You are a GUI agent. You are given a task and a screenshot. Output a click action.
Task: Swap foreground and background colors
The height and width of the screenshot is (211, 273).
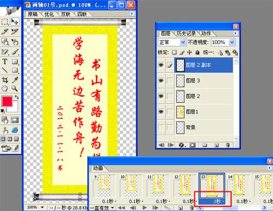[17, 97]
